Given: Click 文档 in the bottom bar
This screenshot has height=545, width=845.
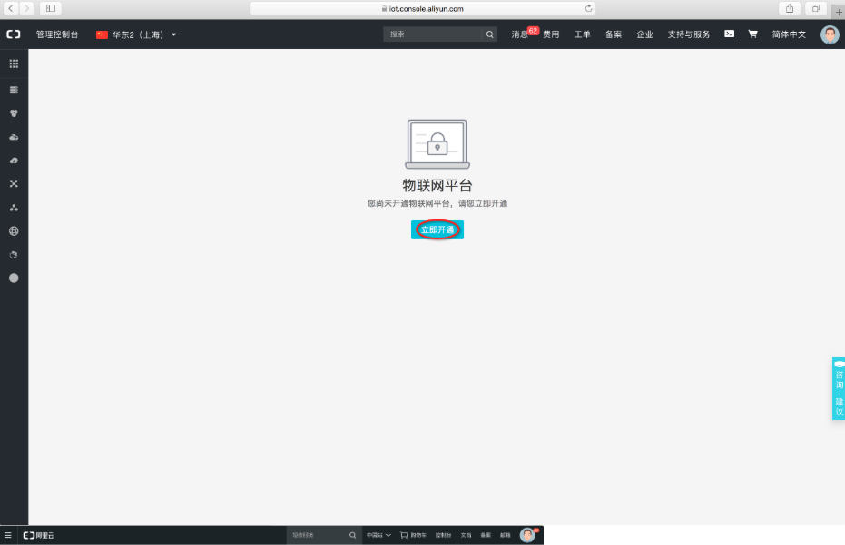Looking at the screenshot, I should point(466,535).
